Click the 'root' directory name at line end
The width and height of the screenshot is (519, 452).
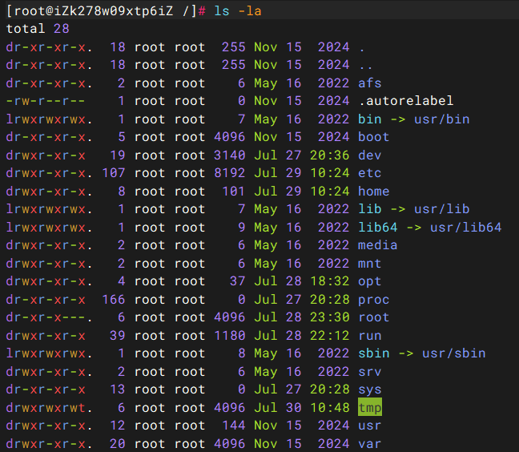pyautogui.click(x=374, y=317)
